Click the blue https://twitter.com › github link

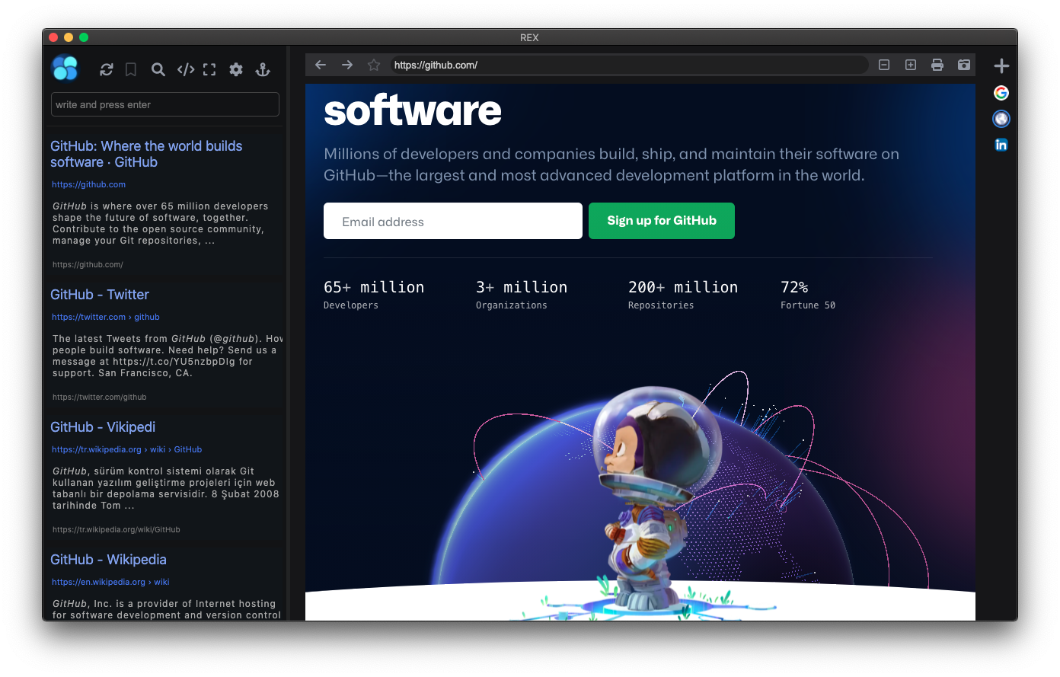point(106,317)
